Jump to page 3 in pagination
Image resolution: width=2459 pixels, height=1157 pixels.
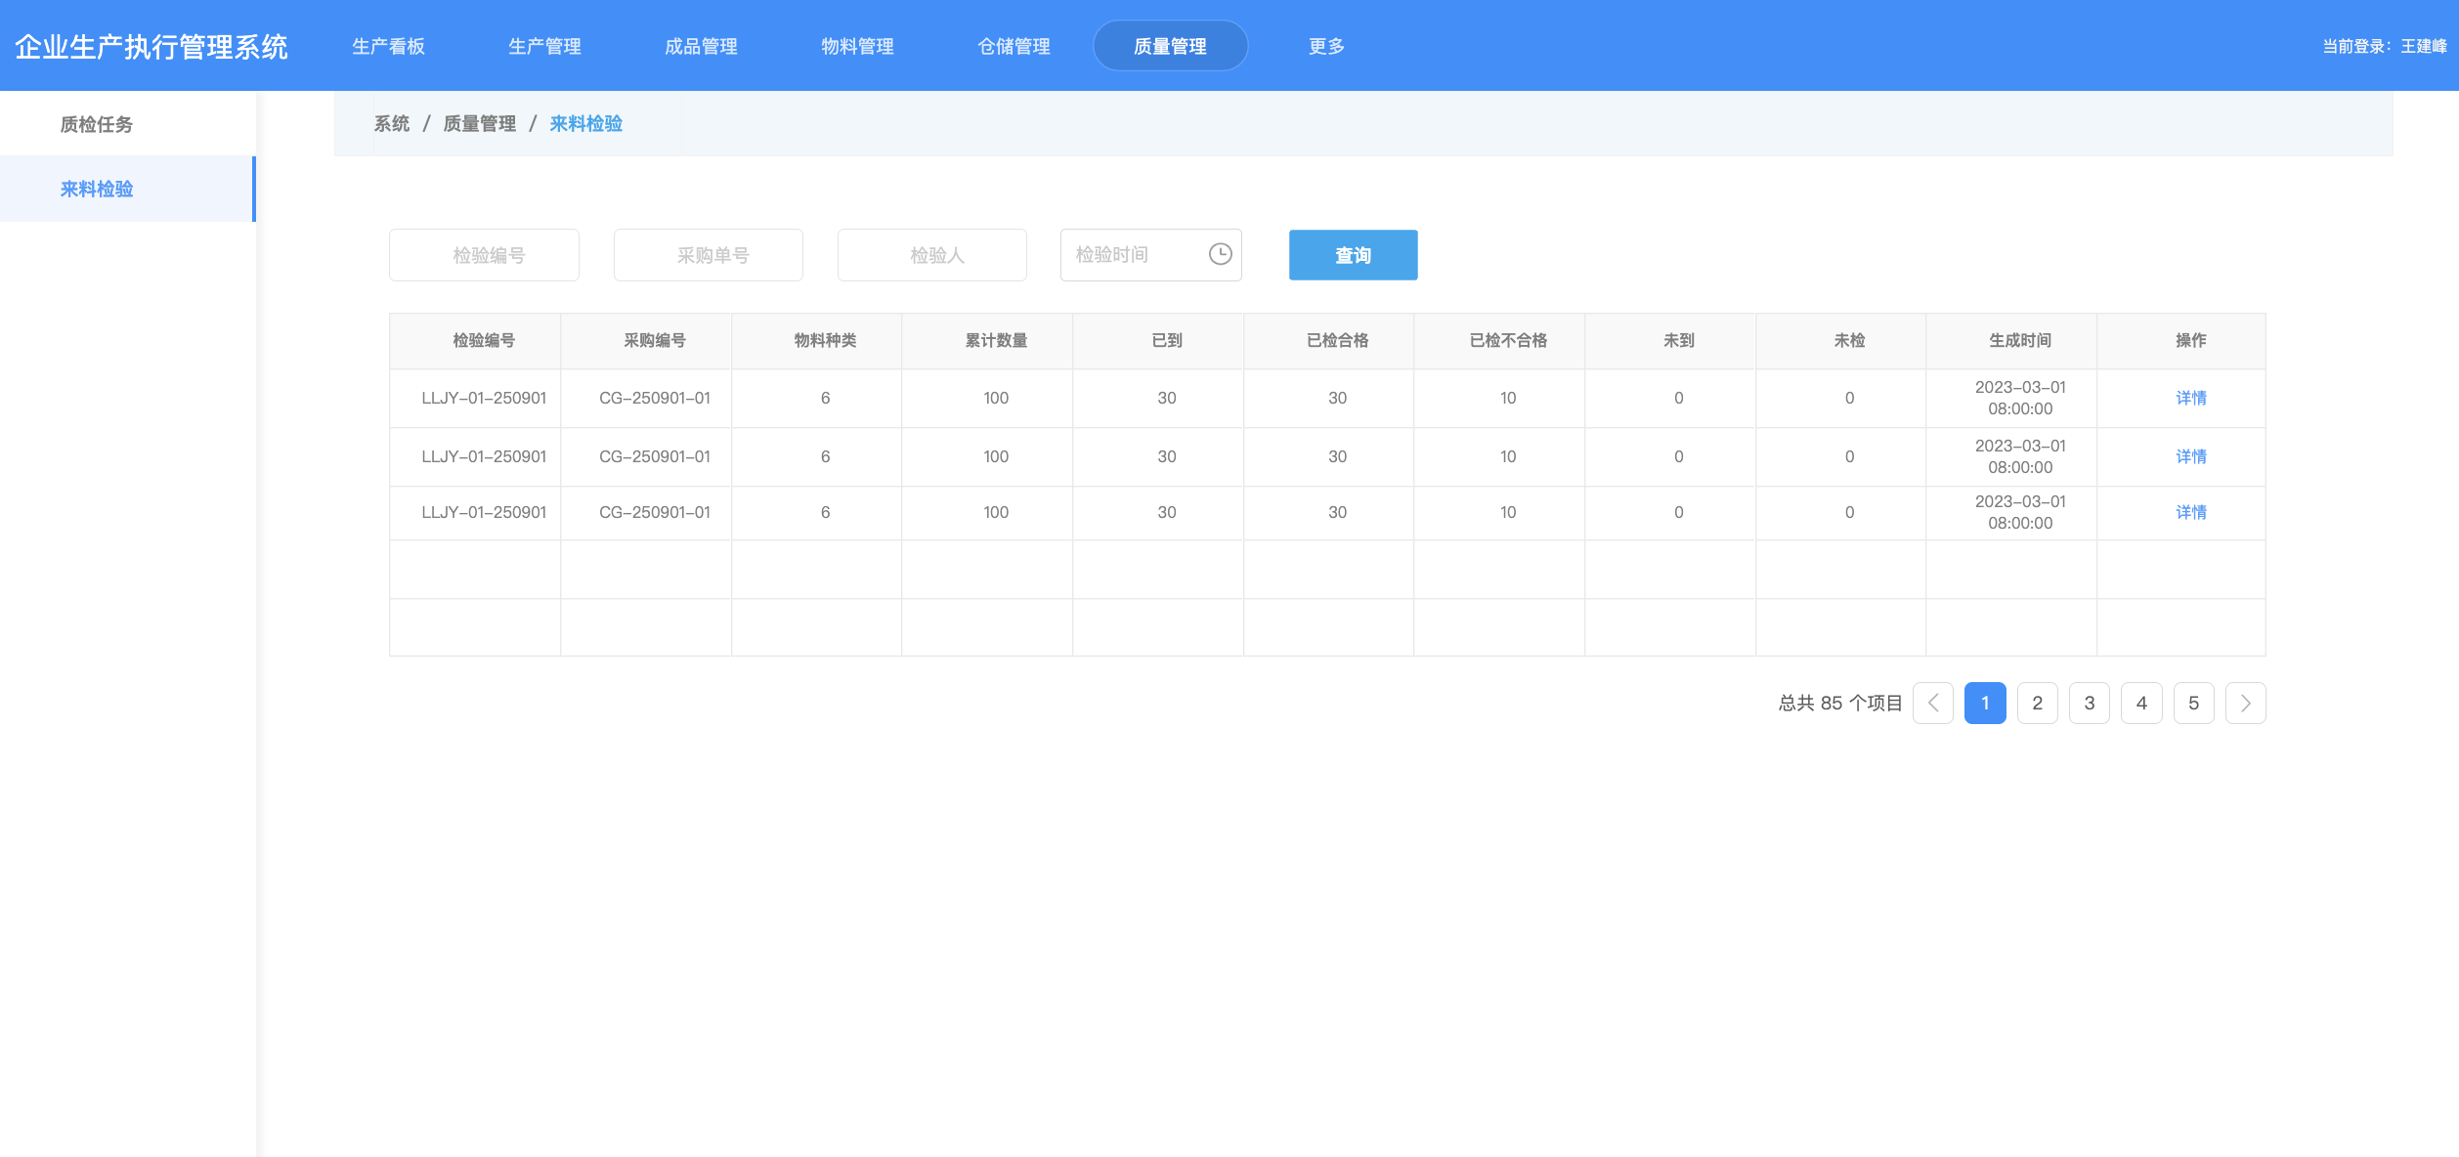point(2089,703)
